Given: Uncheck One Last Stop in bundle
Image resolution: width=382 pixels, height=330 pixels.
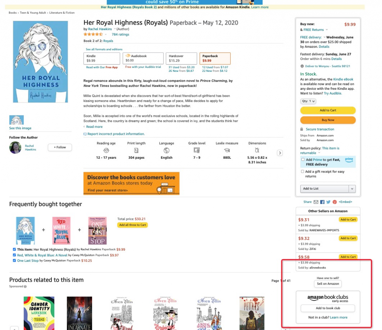Looking at the screenshot, I should [15, 260].
